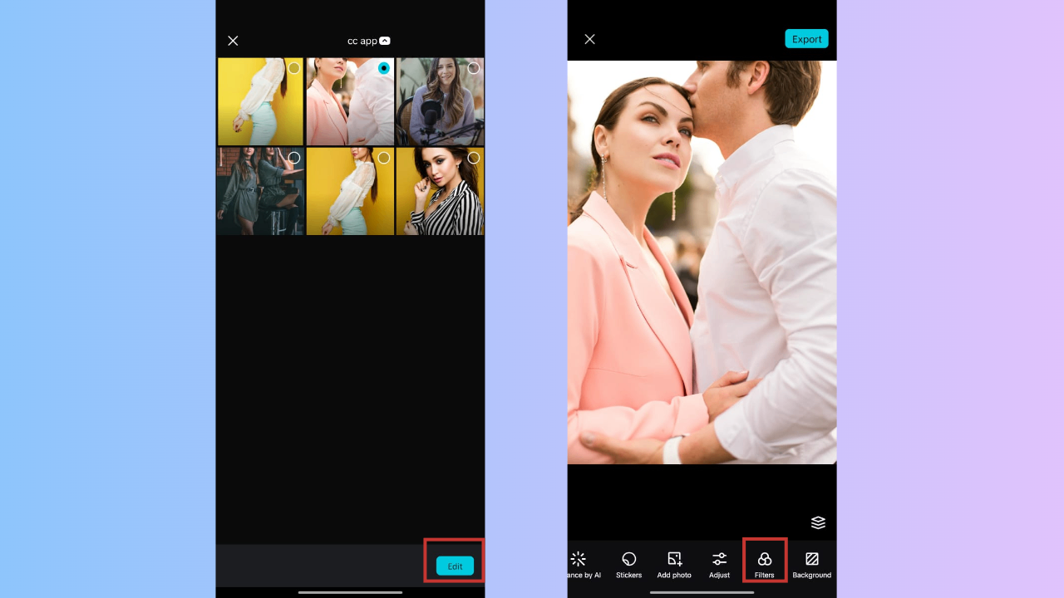The image size is (1064, 598).
Task: Tick the selection circle on the microphone photo
Action: click(473, 68)
